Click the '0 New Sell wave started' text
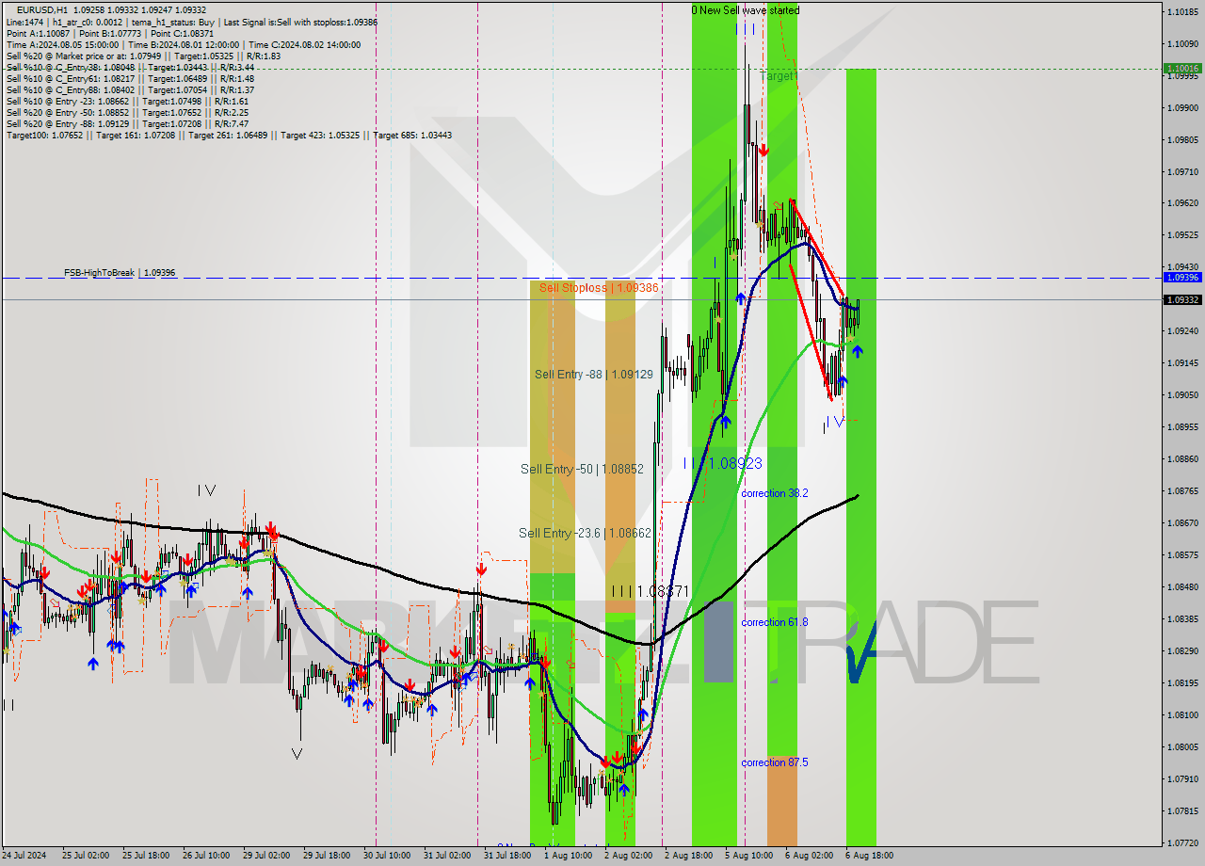The image size is (1205, 866). tap(746, 10)
